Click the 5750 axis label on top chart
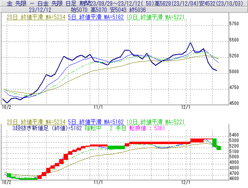The width and height of the screenshot is (248, 188). 234,24
